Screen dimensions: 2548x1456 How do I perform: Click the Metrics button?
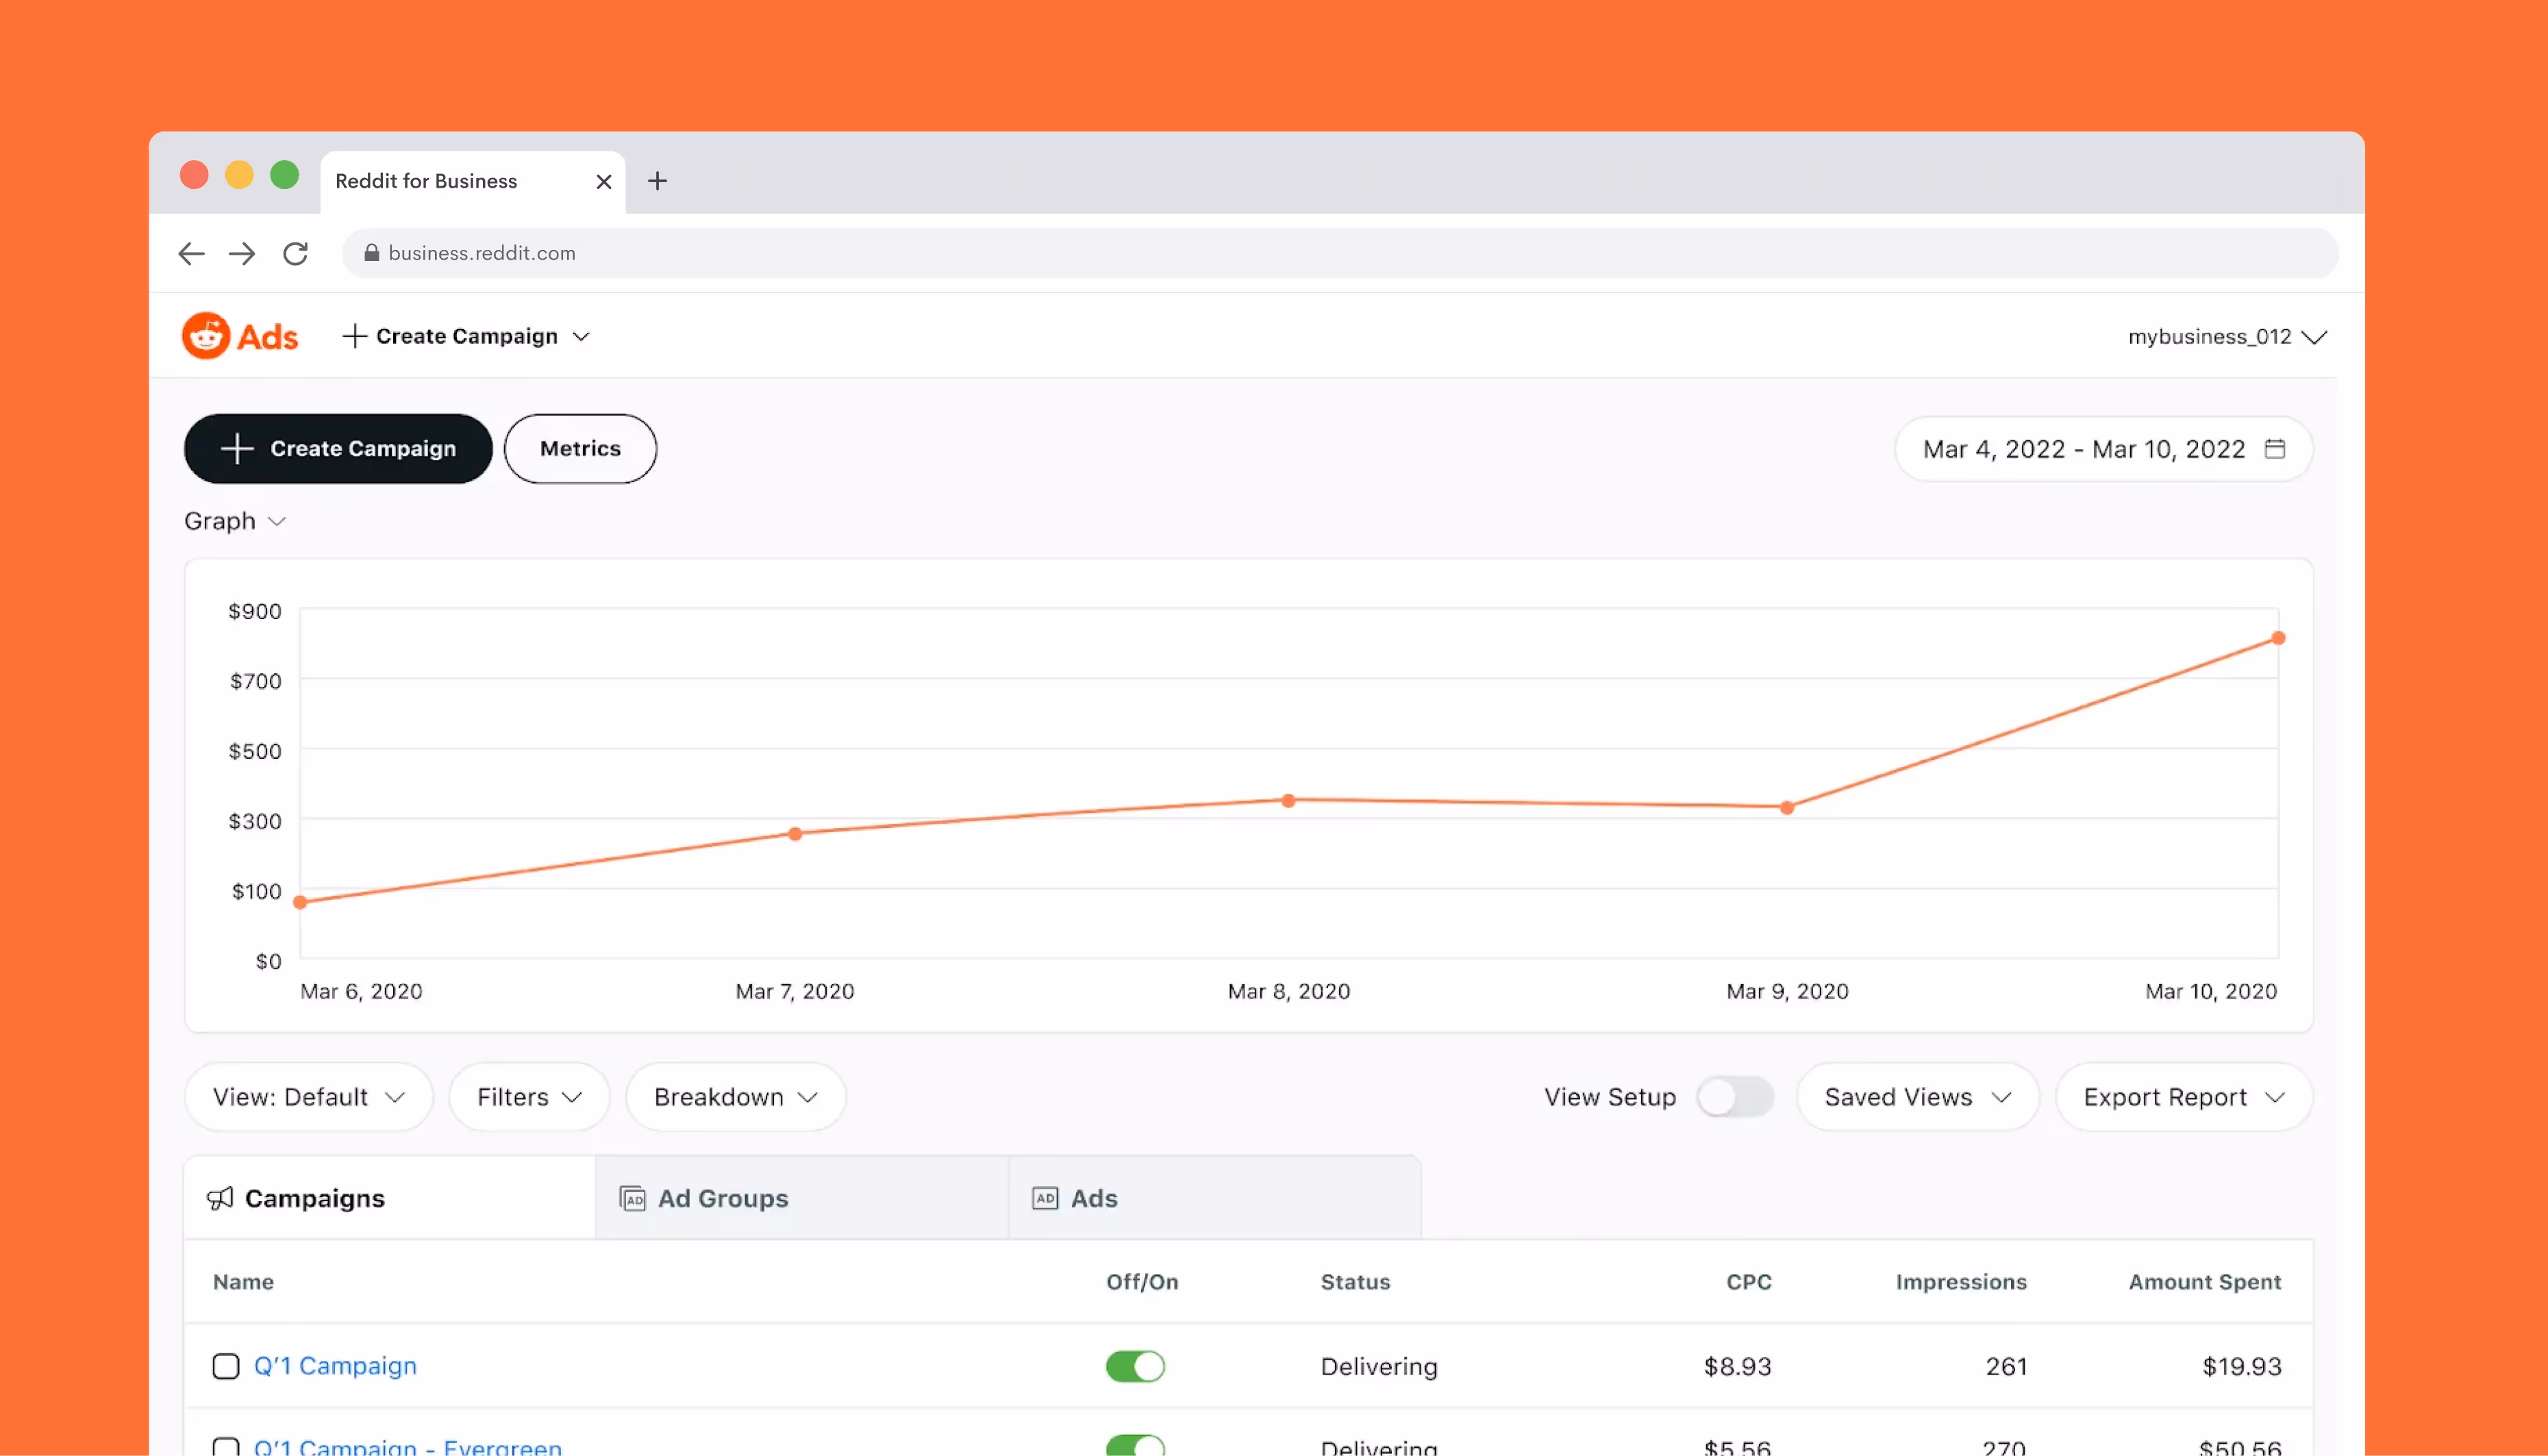(x=580, y=449)
